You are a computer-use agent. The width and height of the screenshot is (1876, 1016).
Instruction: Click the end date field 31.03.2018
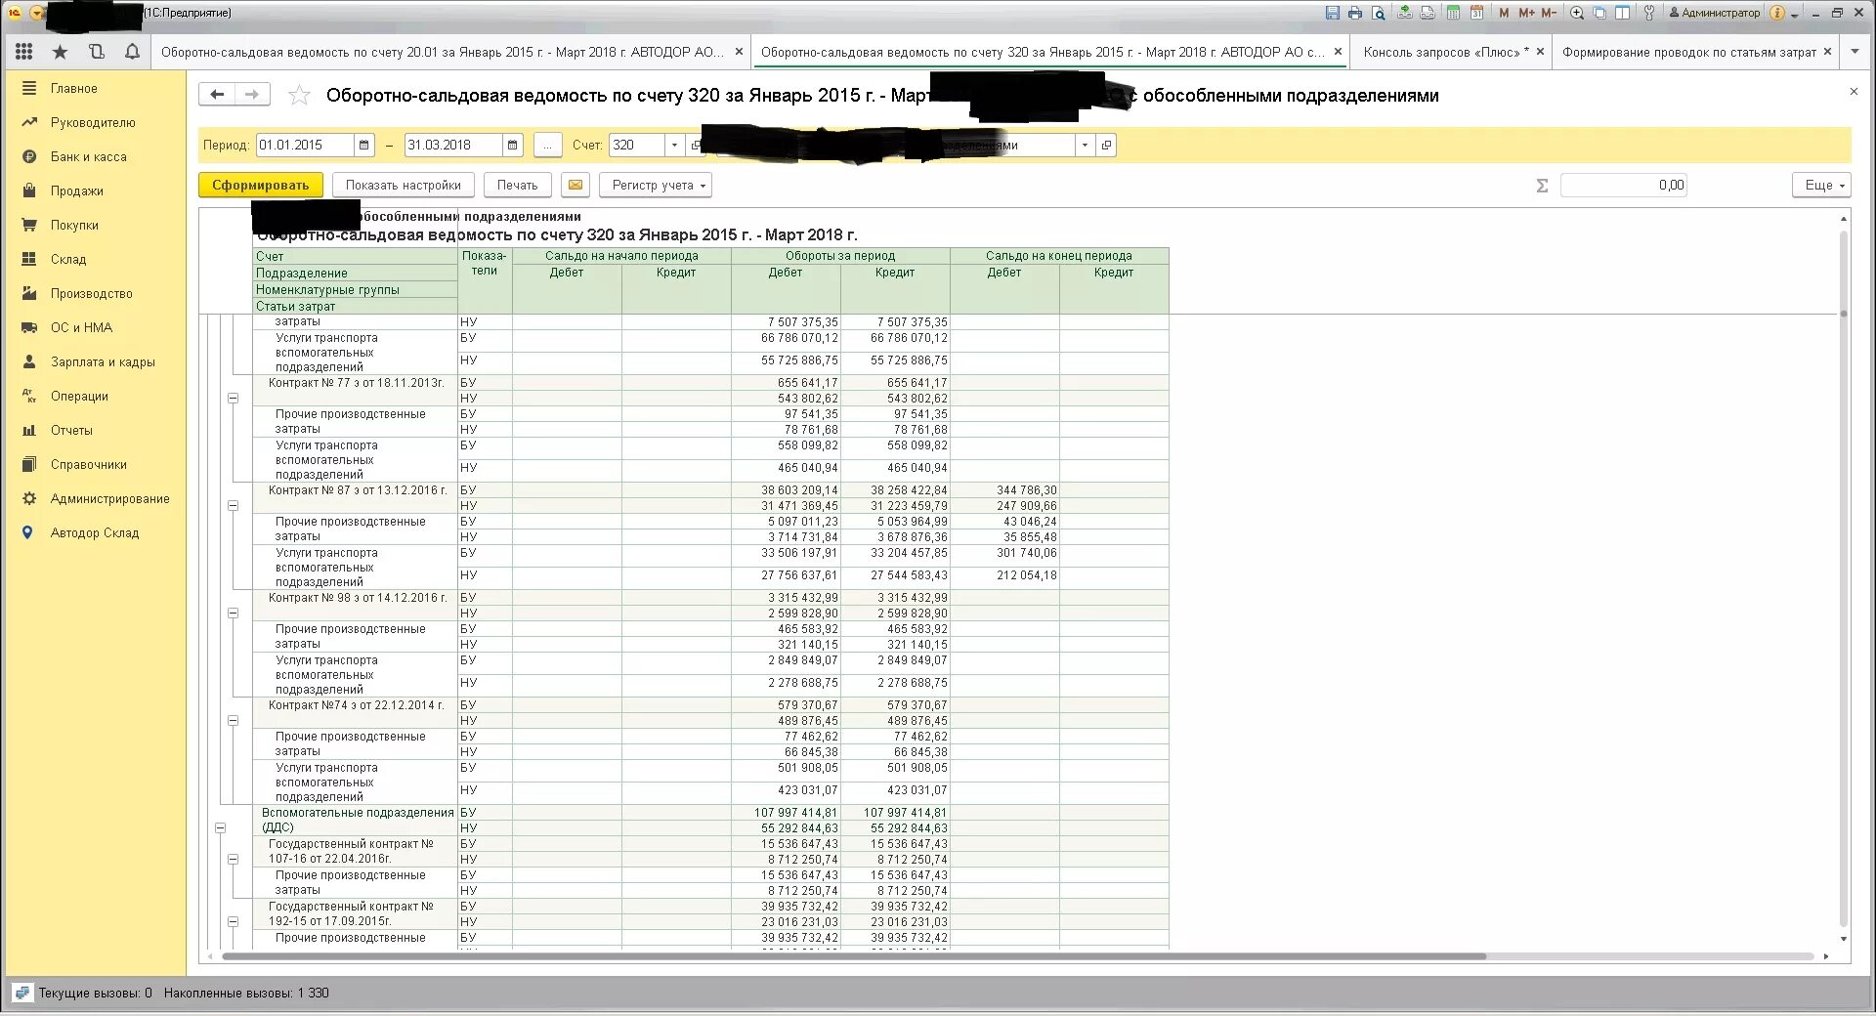[x=453, y=145]
